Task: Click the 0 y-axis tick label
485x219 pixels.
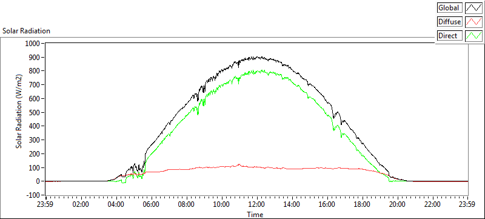Action: [x=38, y=181]
